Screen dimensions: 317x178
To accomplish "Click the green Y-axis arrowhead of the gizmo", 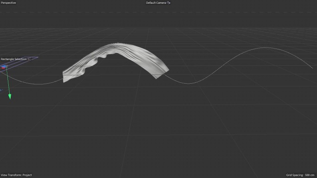I will point(10,97).
